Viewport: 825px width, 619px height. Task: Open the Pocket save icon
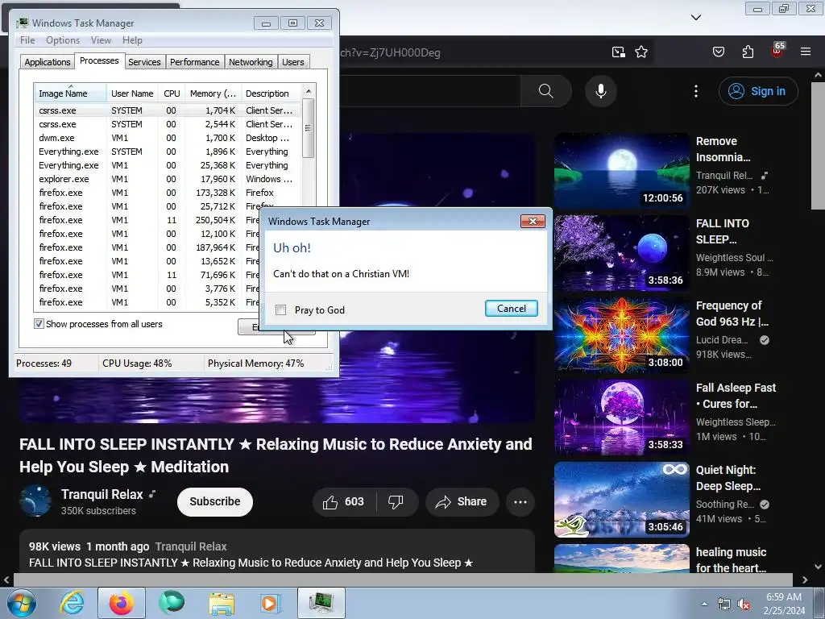point(718,52)
